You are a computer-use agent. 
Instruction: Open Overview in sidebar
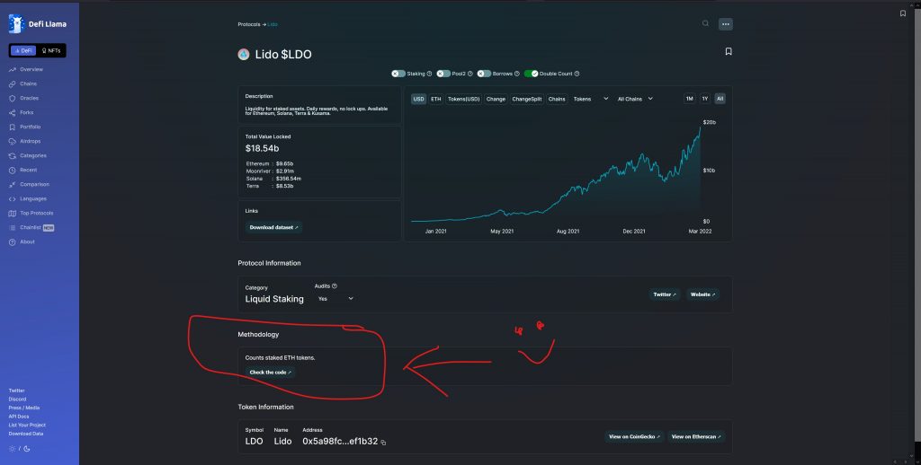coord(26,69)
